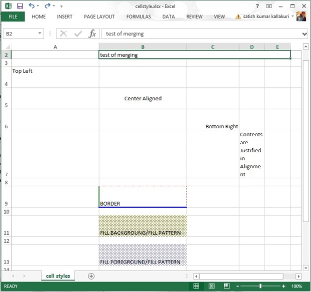This screenshot has width=311, height=292.
Task: Click the Save icon in quick access toolbar
Action: [20, 5]
